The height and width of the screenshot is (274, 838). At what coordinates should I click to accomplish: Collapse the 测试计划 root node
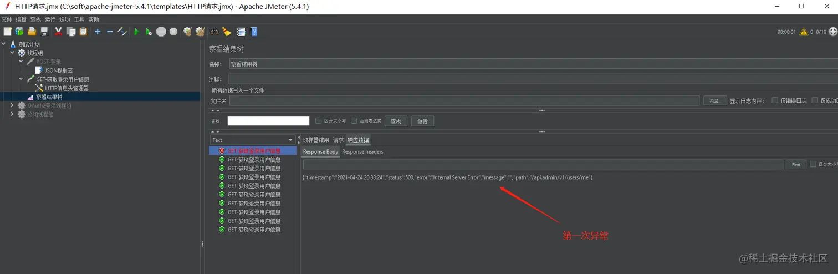[3, 44]
